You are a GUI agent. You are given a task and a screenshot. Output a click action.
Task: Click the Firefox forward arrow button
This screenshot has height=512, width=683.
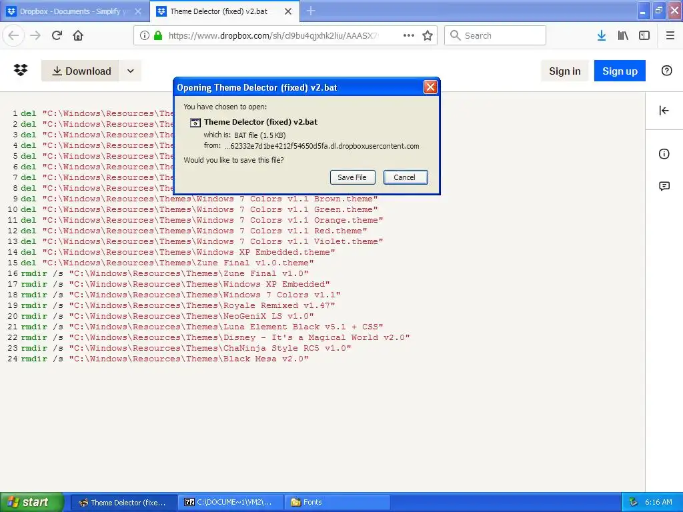[x=35, y=35]
